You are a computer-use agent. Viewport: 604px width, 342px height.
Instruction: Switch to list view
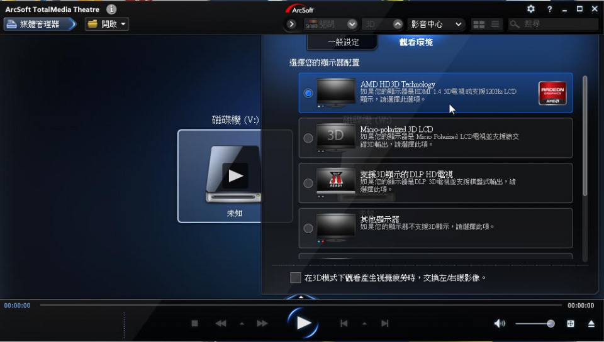click(495, 25)
